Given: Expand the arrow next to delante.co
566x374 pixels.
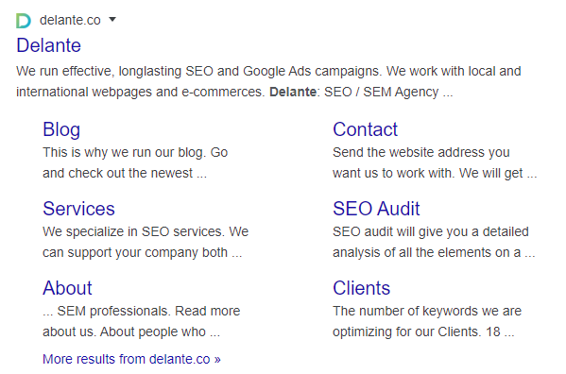Looking at the screenshot, I should (x=112, y=19).
